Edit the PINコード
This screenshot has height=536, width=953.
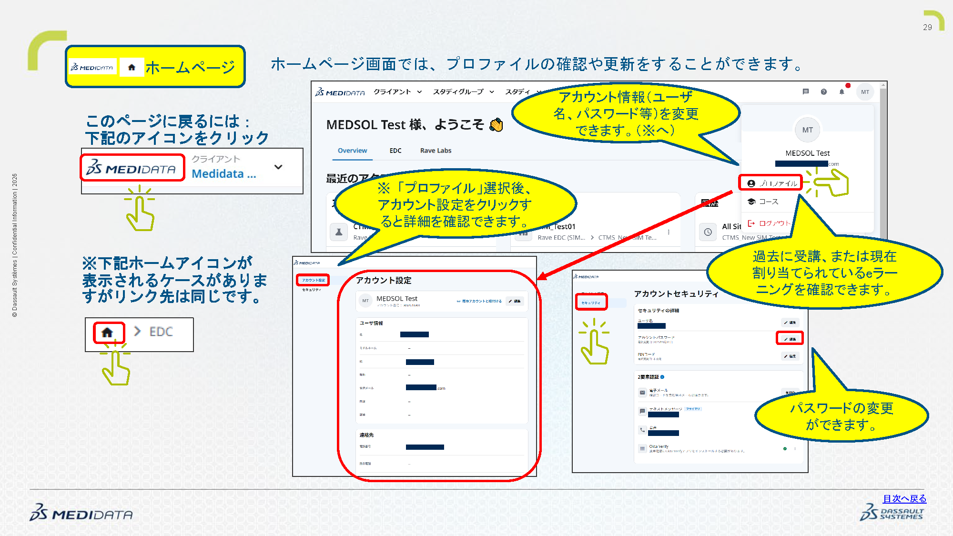click(x=790, y=356)
